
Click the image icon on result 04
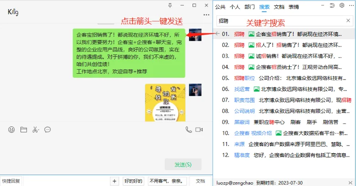pyautogui.click(x=251, y=67)
